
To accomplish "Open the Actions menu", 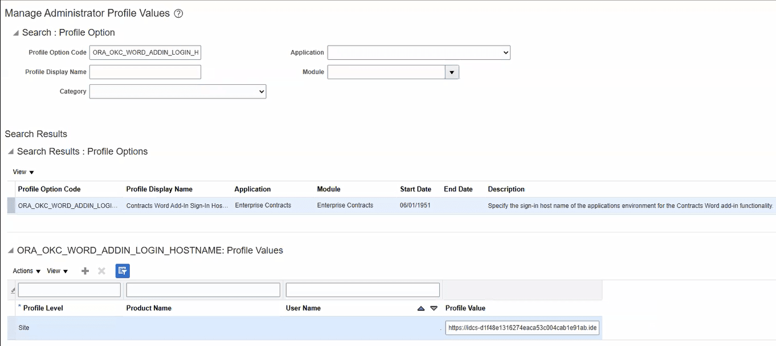I will tap(26, 271).
